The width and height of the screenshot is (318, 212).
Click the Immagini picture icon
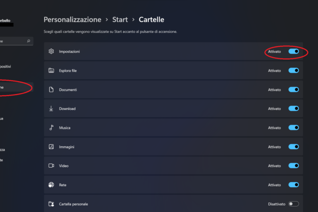tap(51, 147)
